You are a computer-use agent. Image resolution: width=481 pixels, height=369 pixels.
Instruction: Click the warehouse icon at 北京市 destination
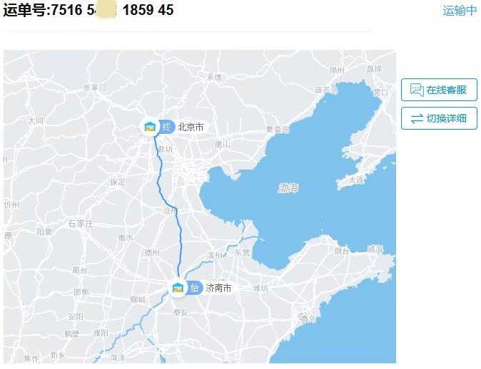tap(150, 127)
